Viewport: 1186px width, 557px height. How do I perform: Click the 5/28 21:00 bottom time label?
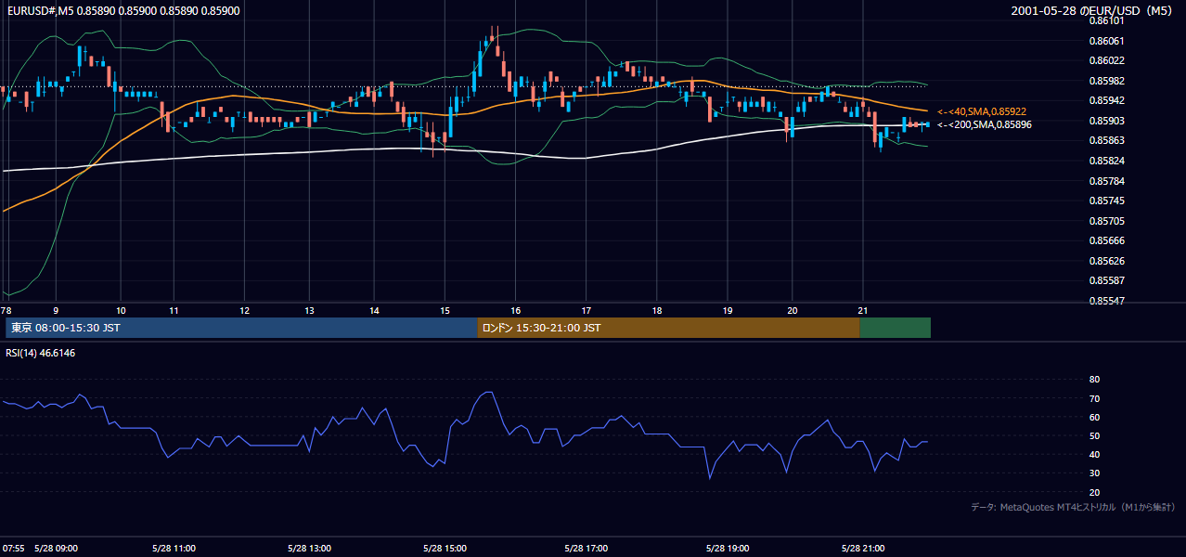[863, 549]
